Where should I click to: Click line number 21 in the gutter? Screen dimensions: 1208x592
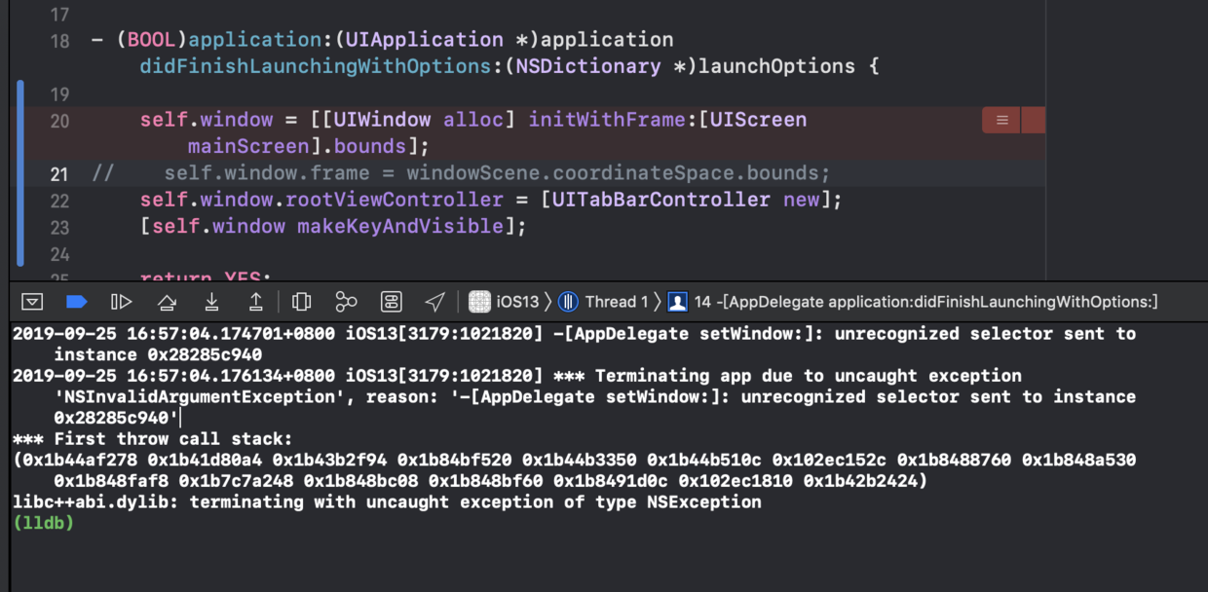[59, 174]
